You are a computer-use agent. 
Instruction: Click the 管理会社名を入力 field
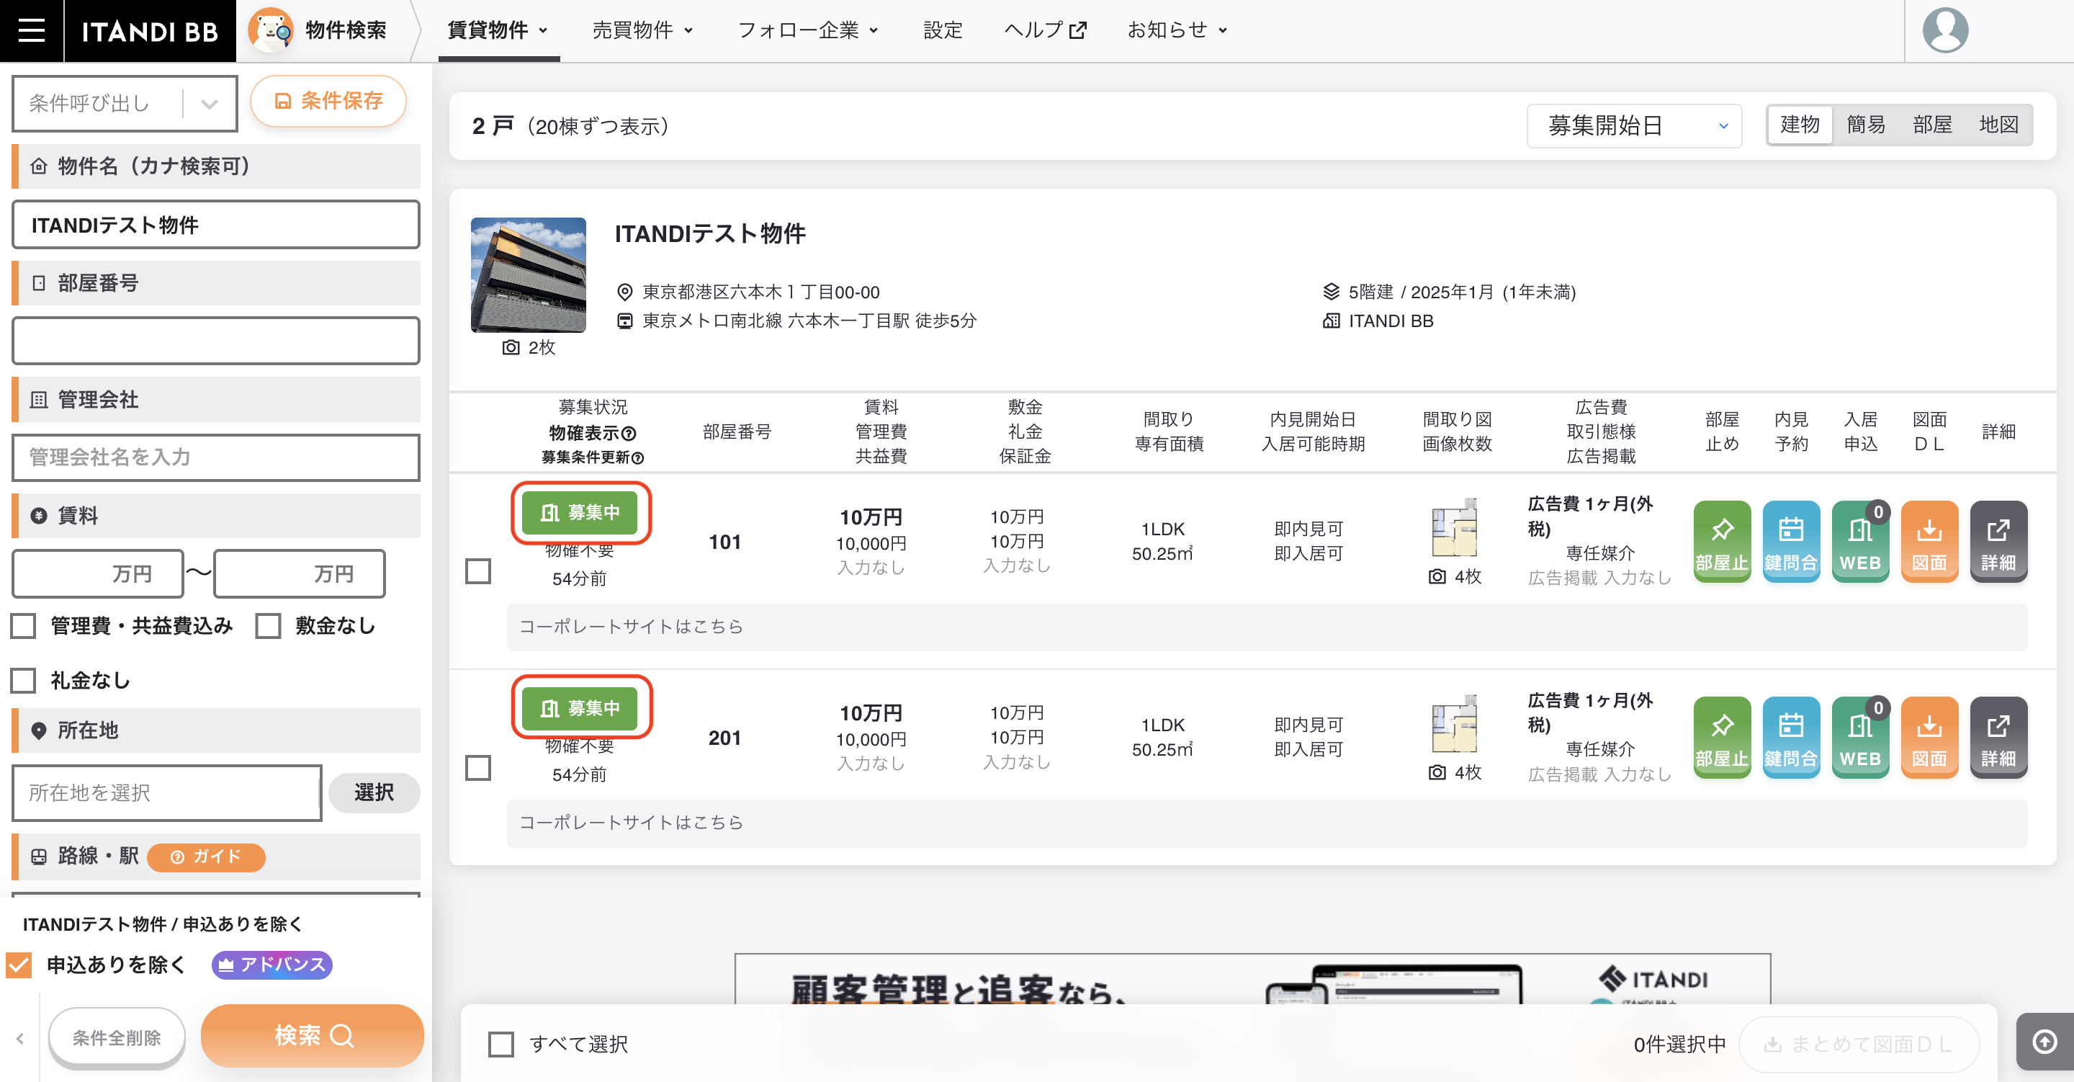(216, 457)
